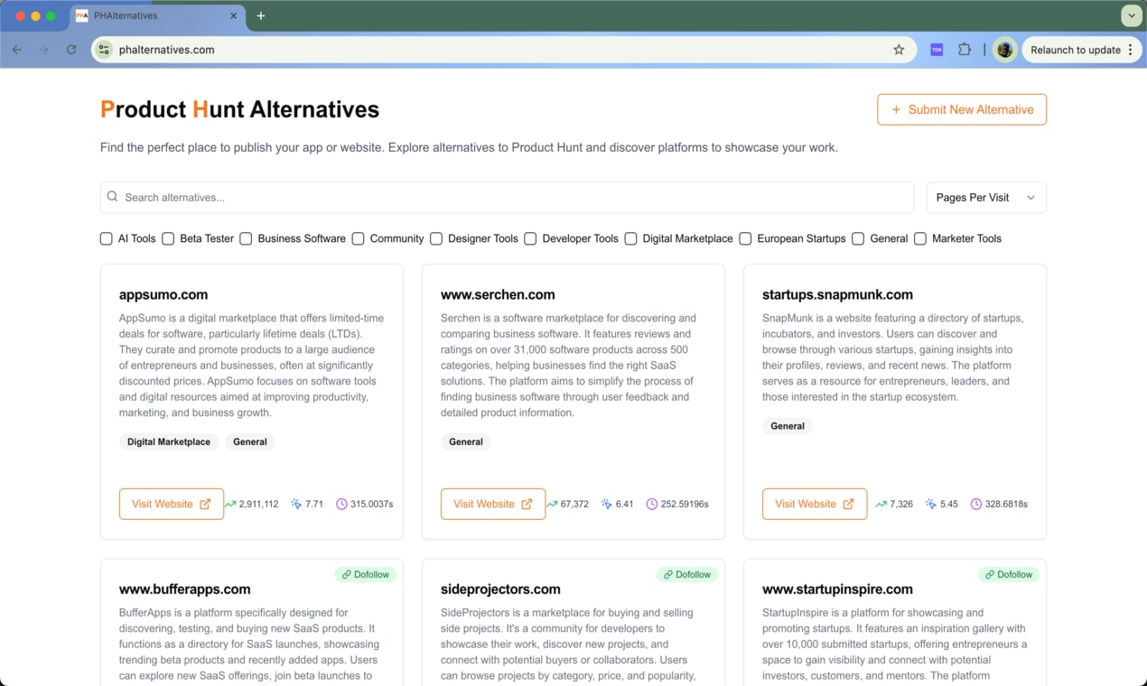
Task: Click the browser forward arrow icon
Action: coord(43,50)
